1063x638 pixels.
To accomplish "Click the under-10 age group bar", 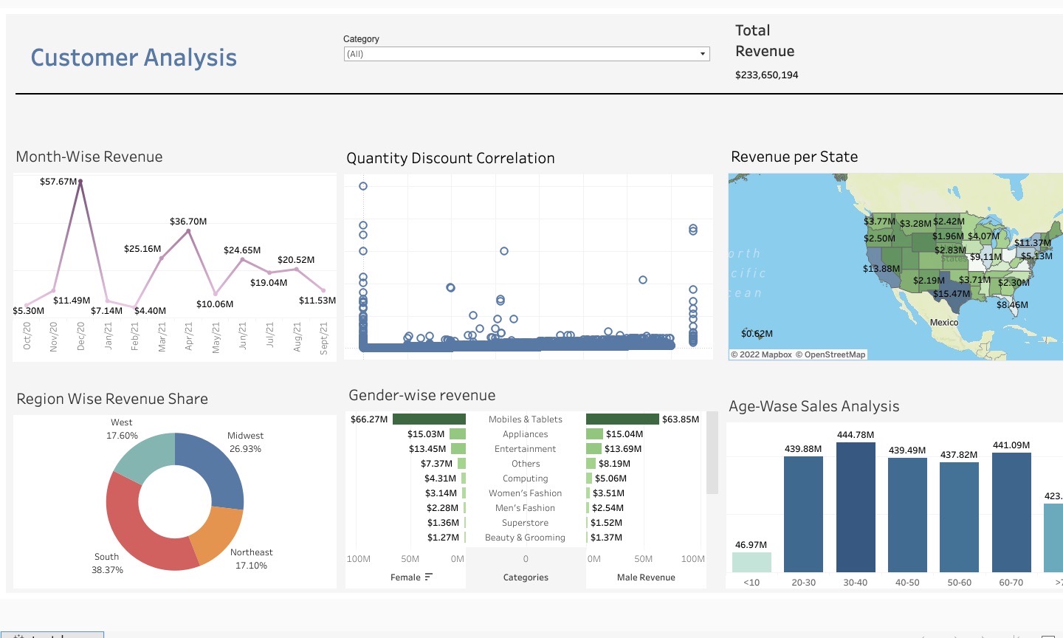I will [751, 562].
